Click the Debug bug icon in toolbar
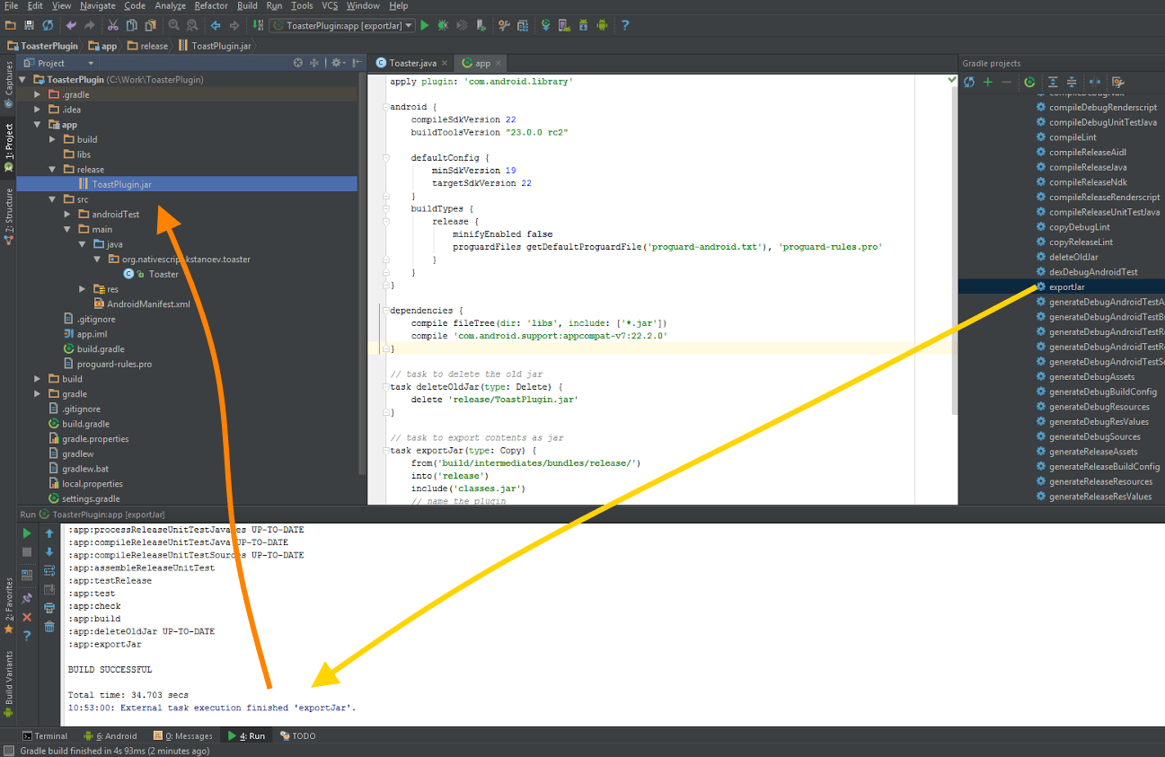This screenshot has height=757, width=1165. (441, 26)
